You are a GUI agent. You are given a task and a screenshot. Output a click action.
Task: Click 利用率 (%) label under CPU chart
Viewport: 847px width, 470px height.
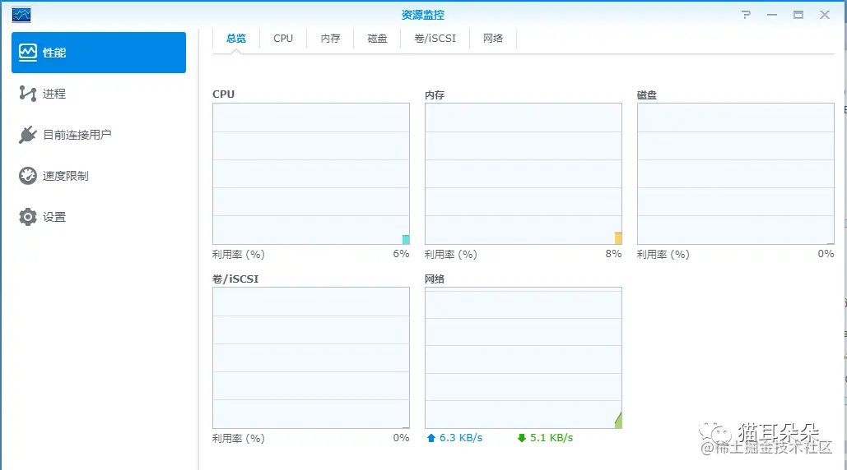pos(238,254)
